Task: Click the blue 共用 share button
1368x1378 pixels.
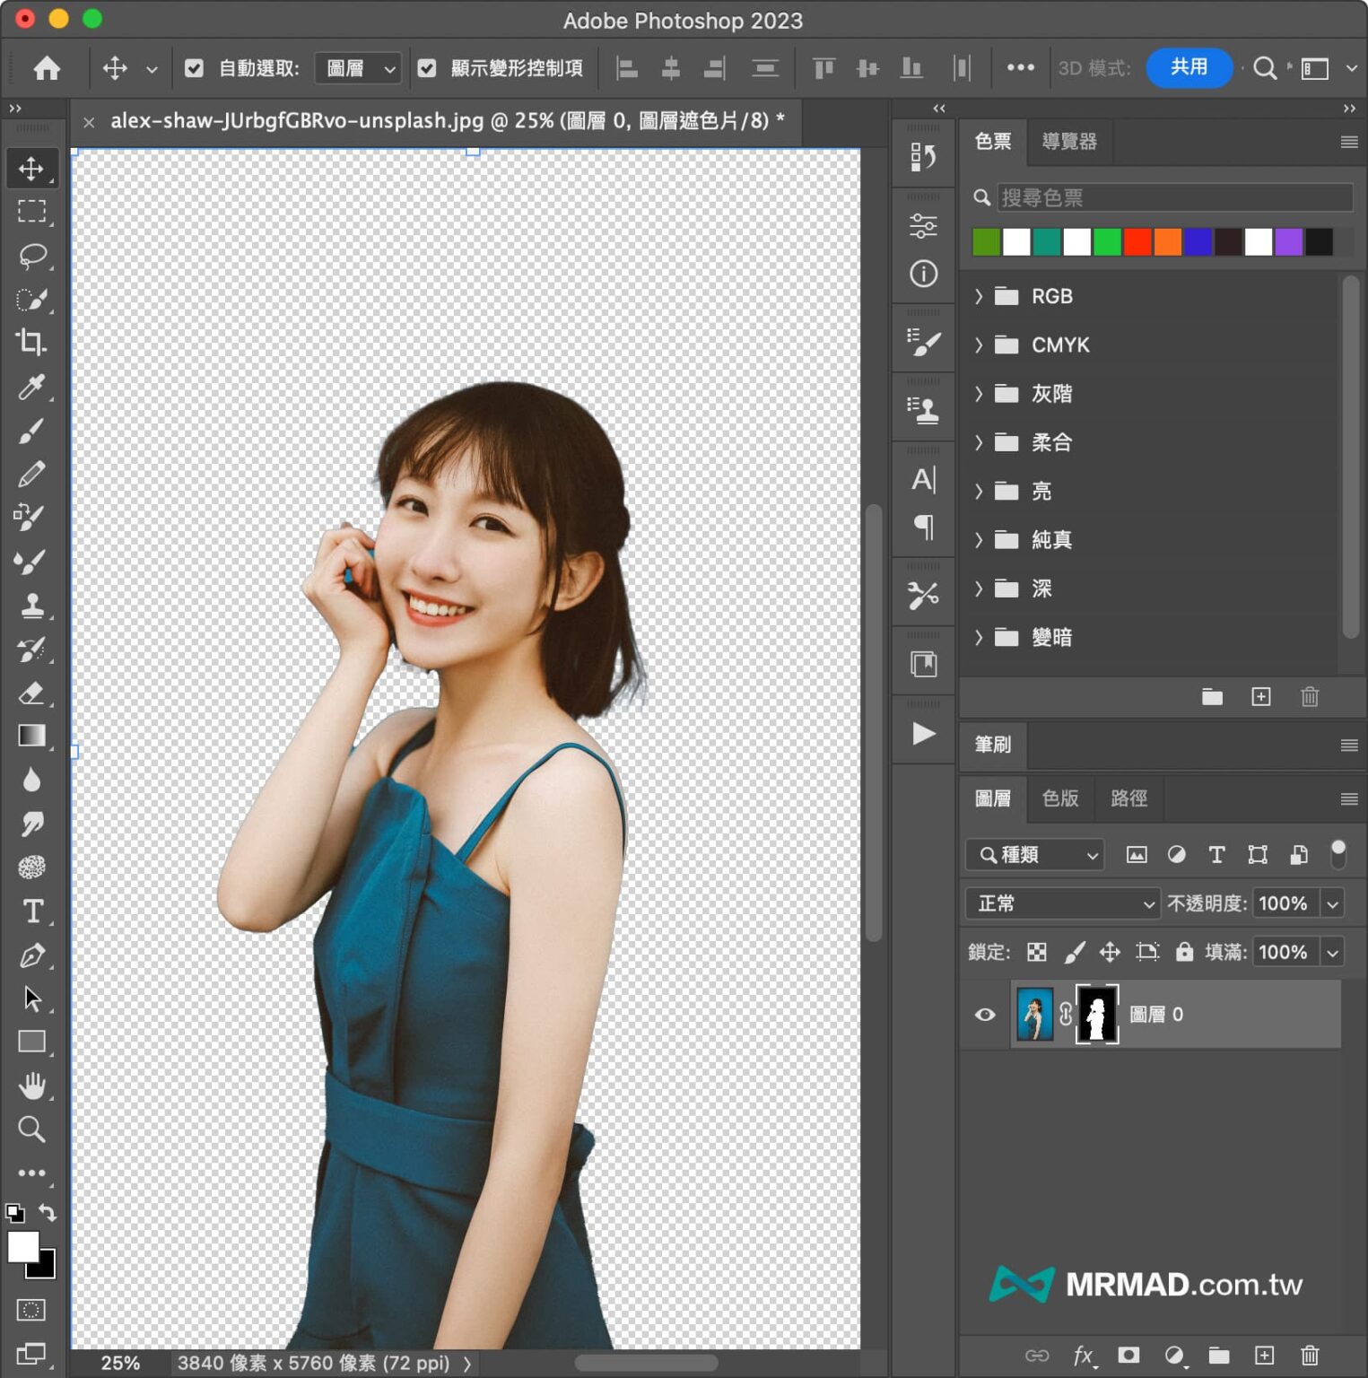Action: coord(1188,68)
